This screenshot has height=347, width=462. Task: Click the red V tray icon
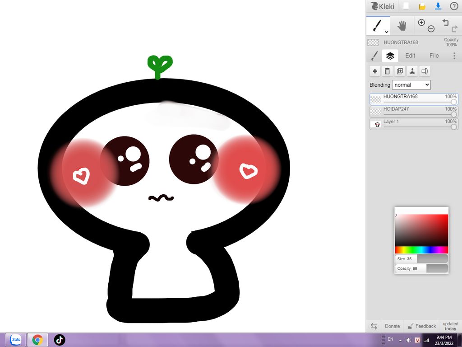tap(417, 340)
